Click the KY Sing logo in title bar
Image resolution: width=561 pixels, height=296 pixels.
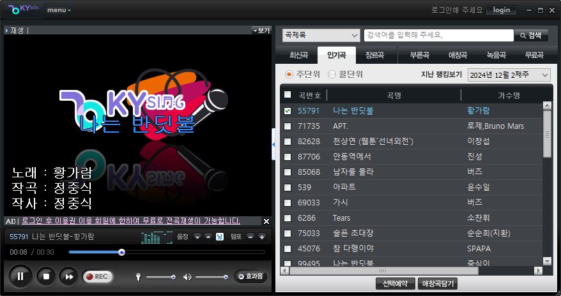pyautogui.click(x=24, y=10)
